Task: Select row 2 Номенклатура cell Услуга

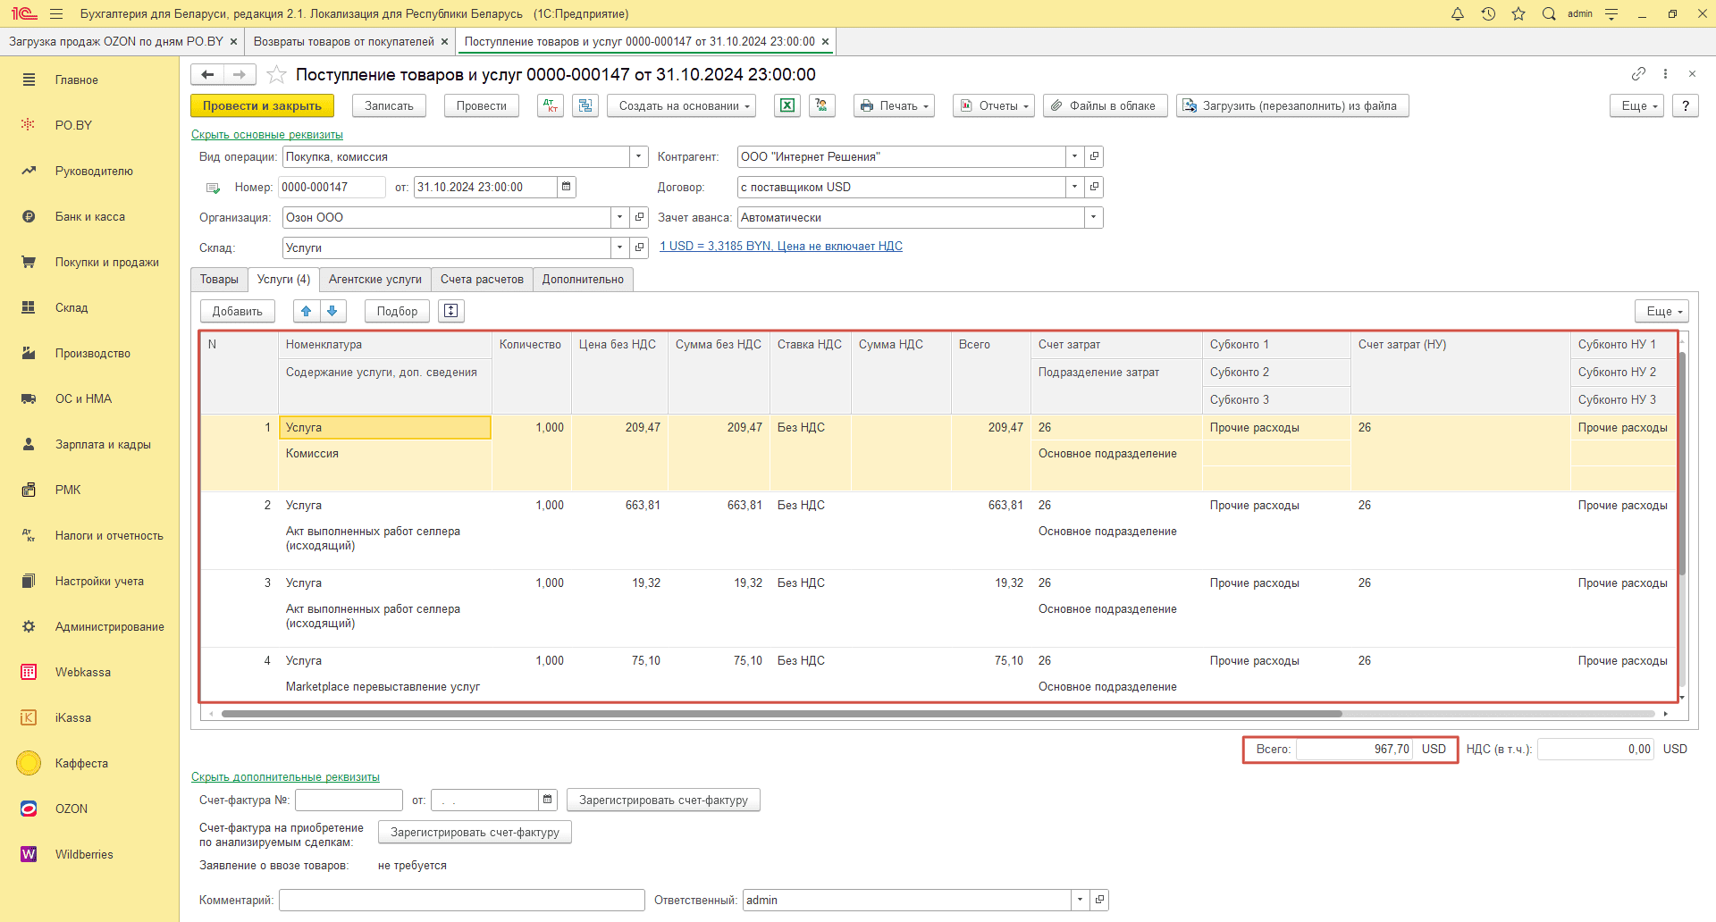Action: click(385, 505)
